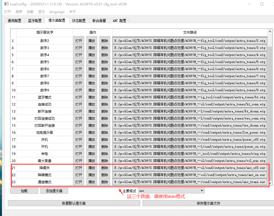Image resolution: width=274 pixels, height=216 pixels.
Task: Click the scrollbar up arrow of tone table
Action: pos(270,31)
